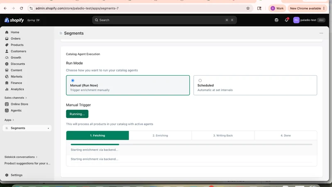Open the paladio-test account menu

(309, 20)
